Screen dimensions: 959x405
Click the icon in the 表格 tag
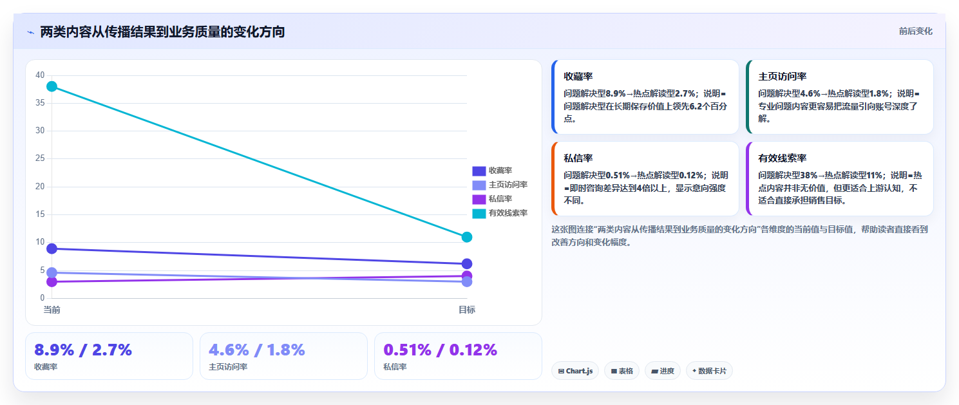(x=614, y=372)
